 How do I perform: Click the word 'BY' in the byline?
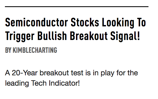[8, 50]
